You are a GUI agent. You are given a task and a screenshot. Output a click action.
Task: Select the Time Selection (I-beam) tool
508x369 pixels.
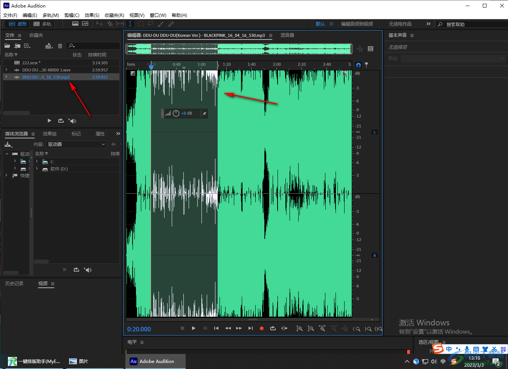(x=130, y=24)
